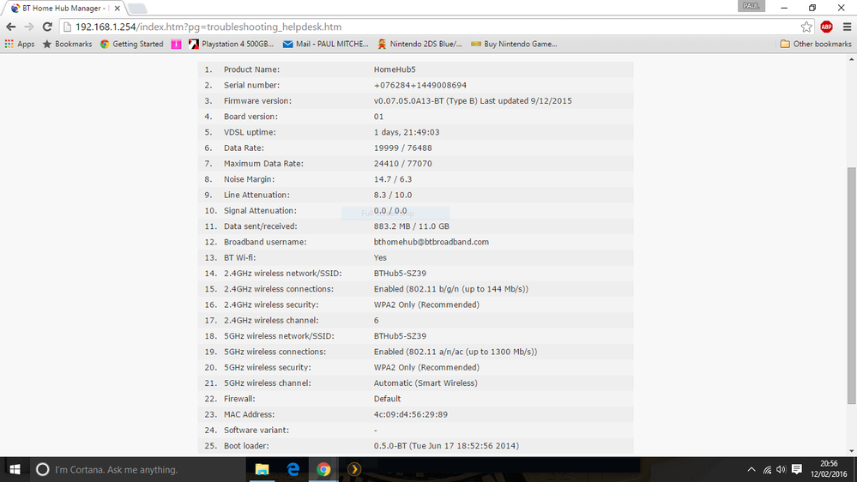Click the BT Wi-fi value Yes
This screenshot has width=857, height=482.
(380, 258)
